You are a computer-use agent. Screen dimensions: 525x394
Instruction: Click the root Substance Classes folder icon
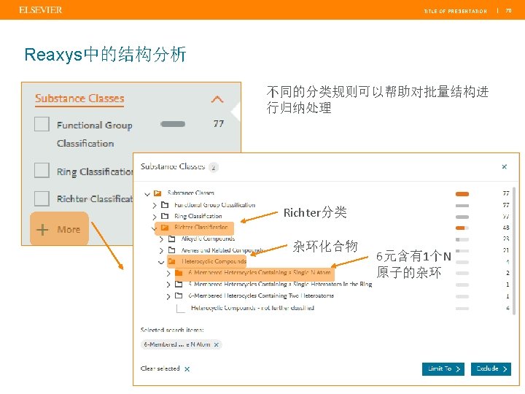point(157,193)
